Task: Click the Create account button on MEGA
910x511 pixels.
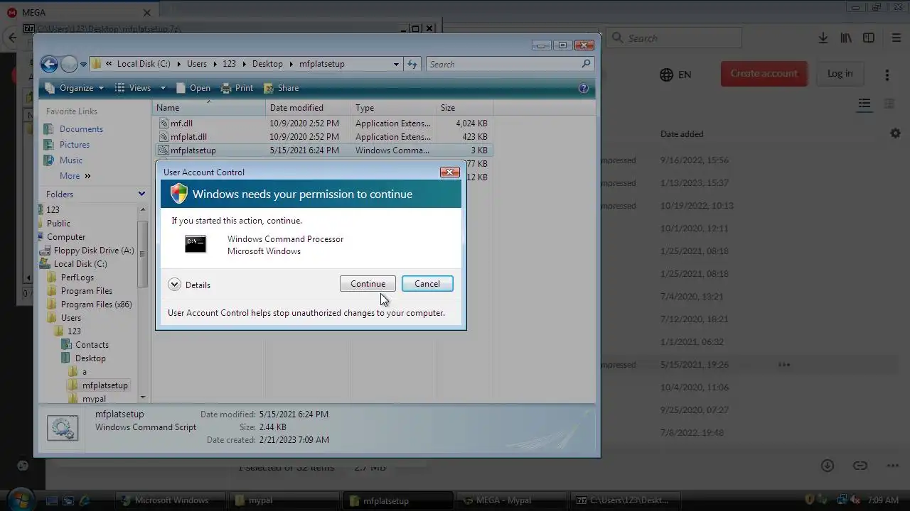Action: pyautogui.click(x=764, y=74)
